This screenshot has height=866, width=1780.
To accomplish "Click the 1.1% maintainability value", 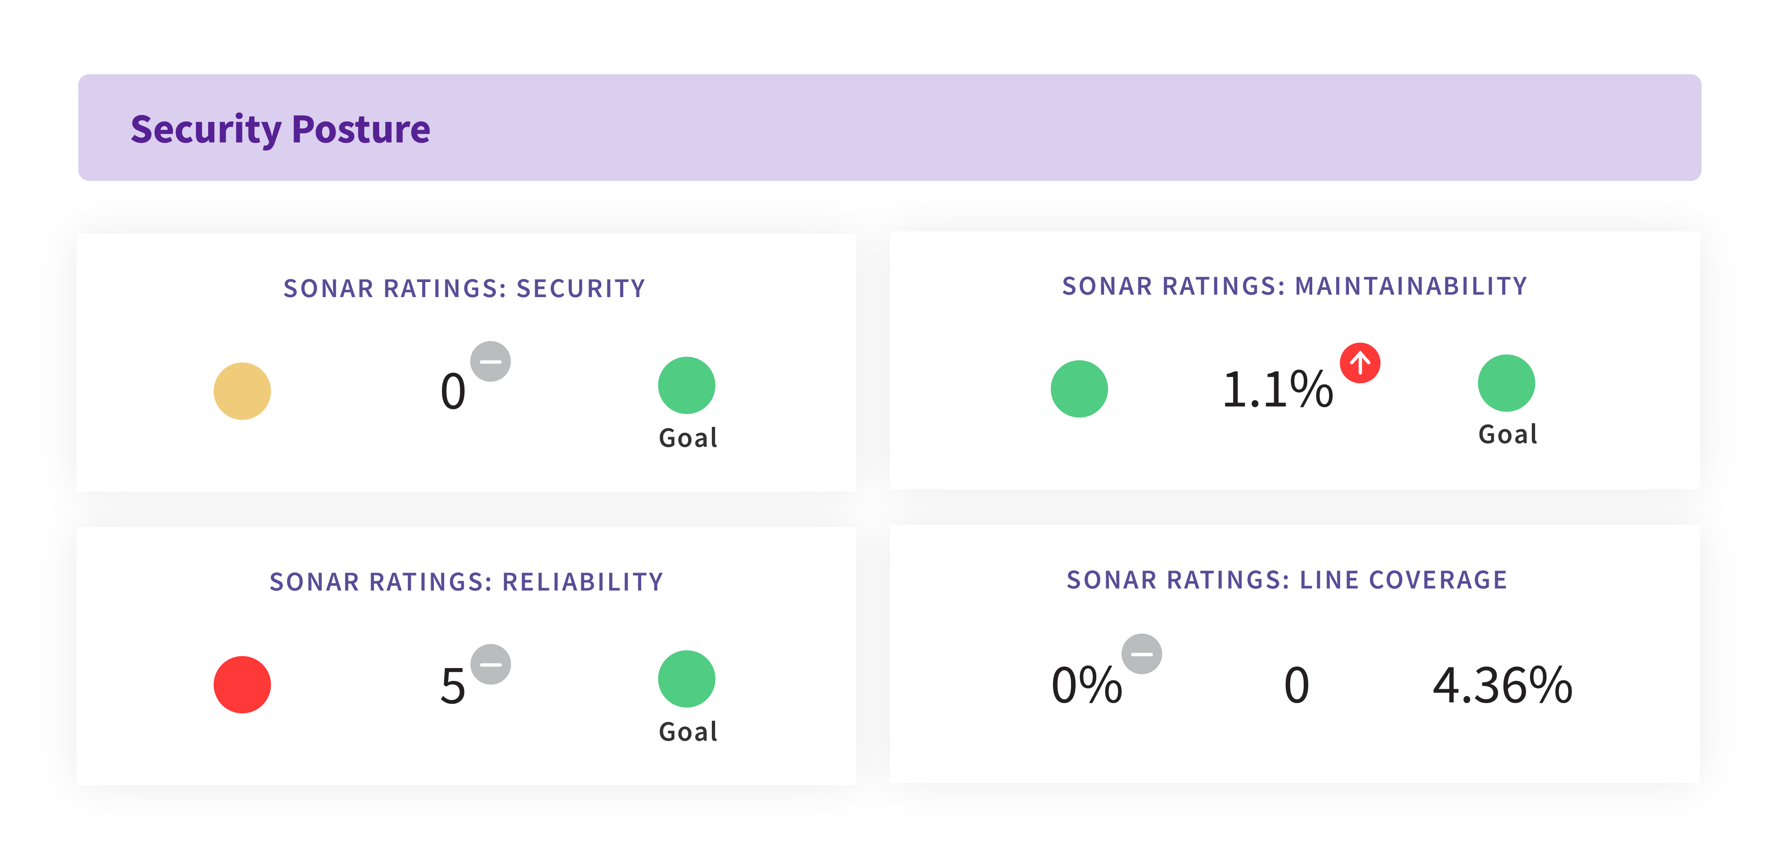I will click(1277, 390).
